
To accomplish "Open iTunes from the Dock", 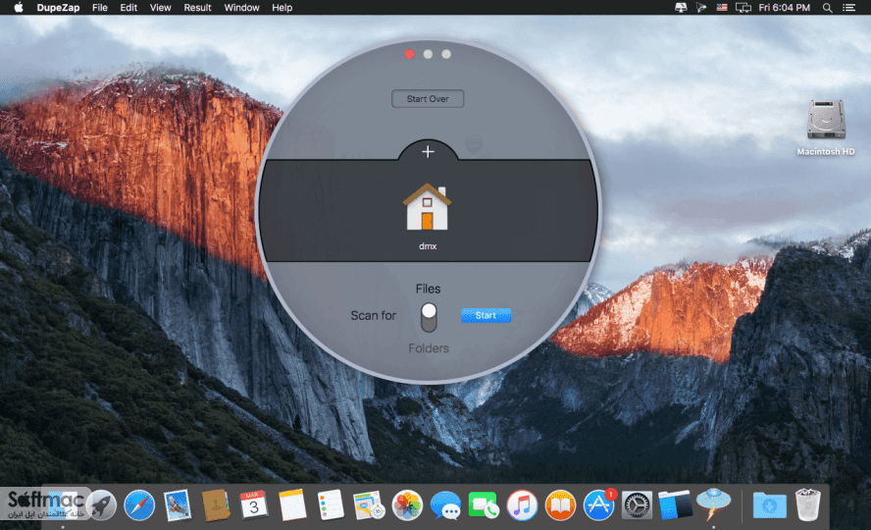I will pos(522,505).
